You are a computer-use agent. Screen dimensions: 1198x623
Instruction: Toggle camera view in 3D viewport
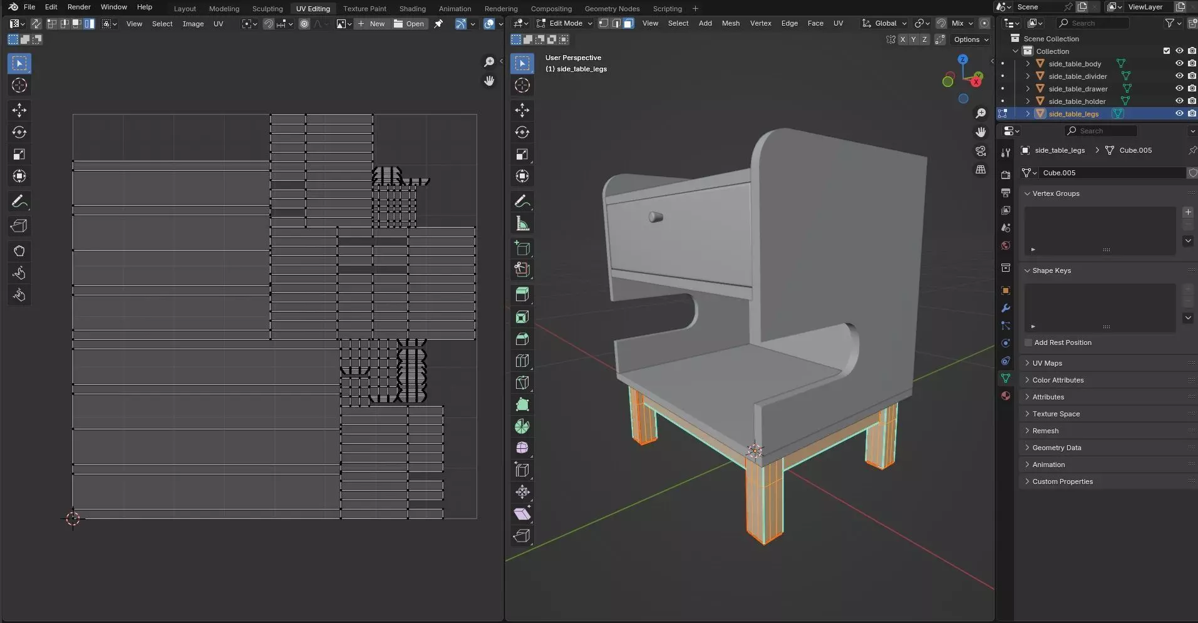pos(981,151)
